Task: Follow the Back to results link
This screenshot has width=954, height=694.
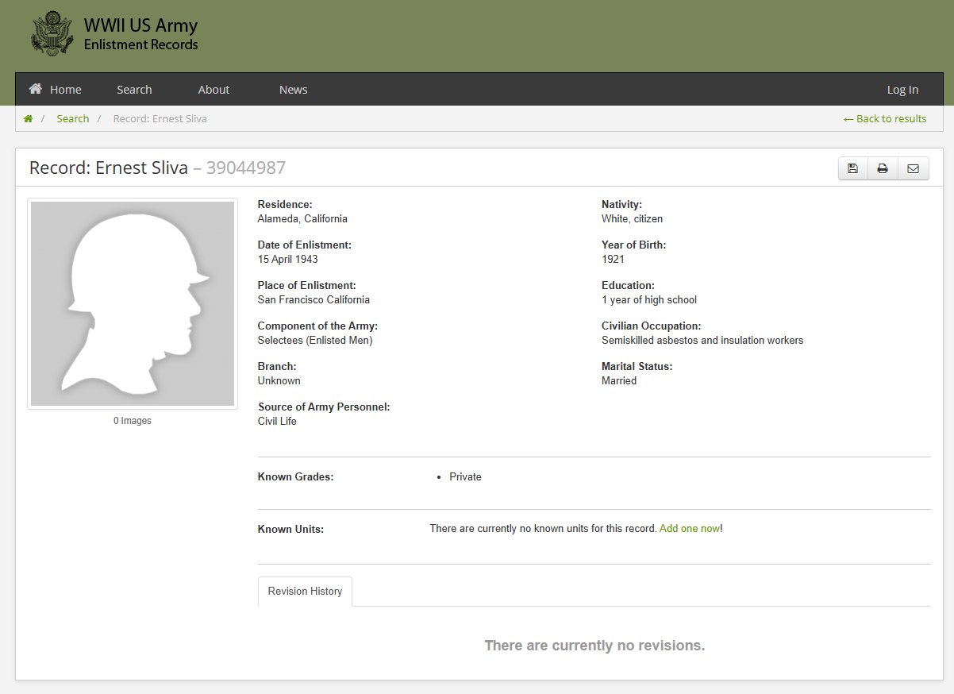Action: click(x=884, y=118)
